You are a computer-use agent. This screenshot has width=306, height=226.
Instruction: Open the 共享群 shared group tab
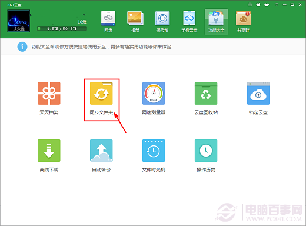click(x=243, y=22)
